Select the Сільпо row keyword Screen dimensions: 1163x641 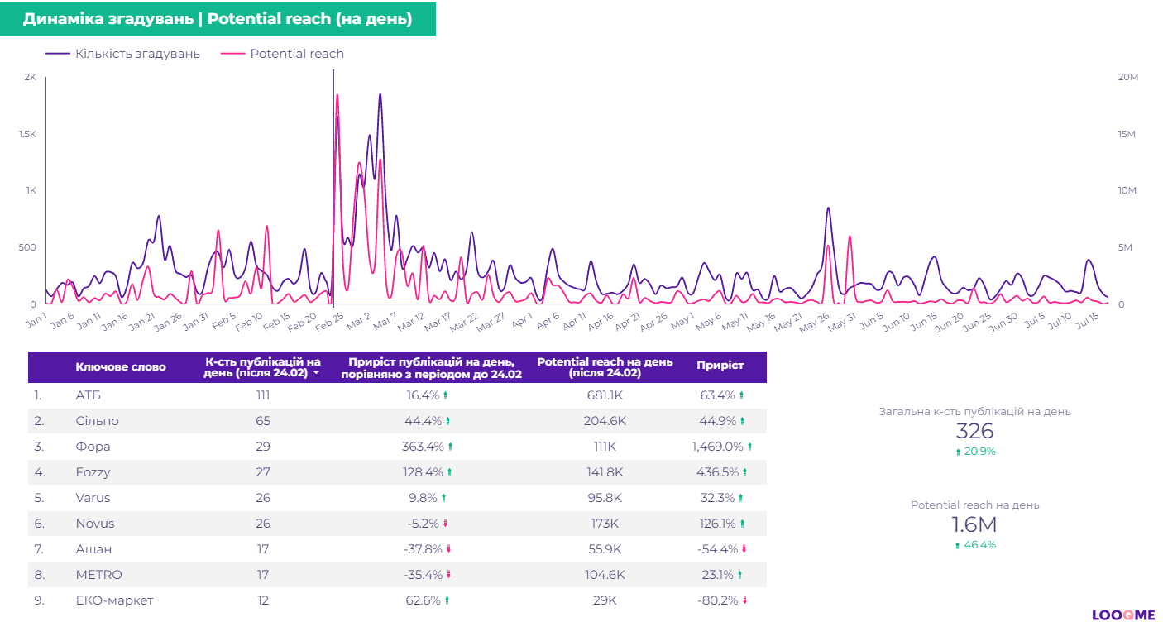(97, 421)
